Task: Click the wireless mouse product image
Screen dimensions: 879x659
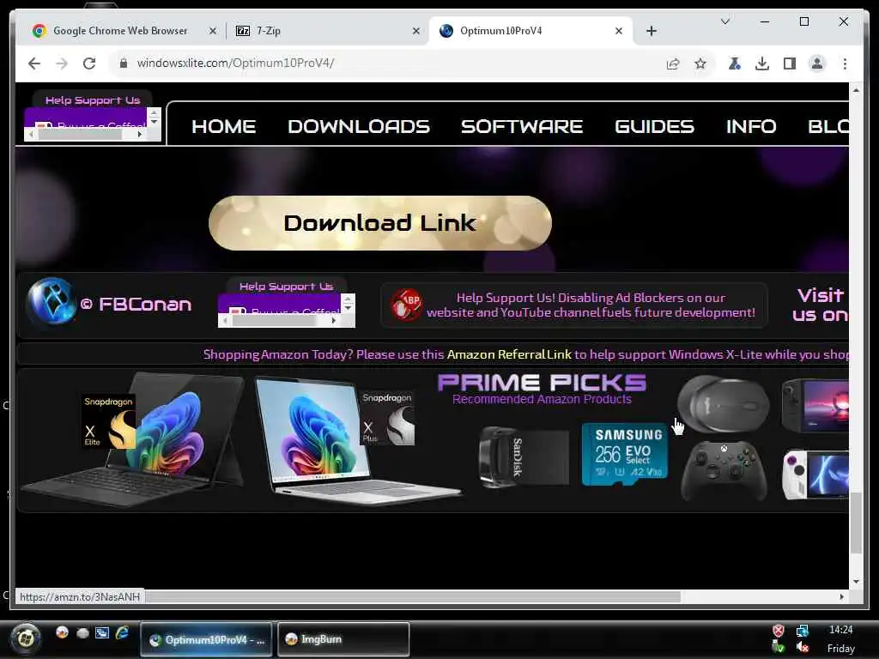Action: pos(723,405)
